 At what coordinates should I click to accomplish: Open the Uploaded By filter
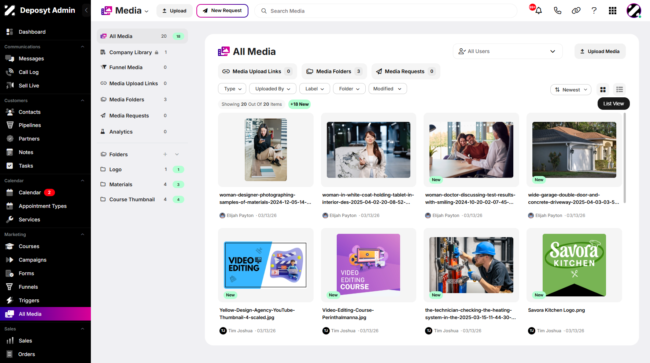click(273, 89)
